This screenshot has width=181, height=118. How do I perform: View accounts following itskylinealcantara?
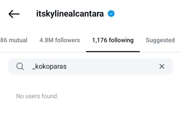click(60, 40)
